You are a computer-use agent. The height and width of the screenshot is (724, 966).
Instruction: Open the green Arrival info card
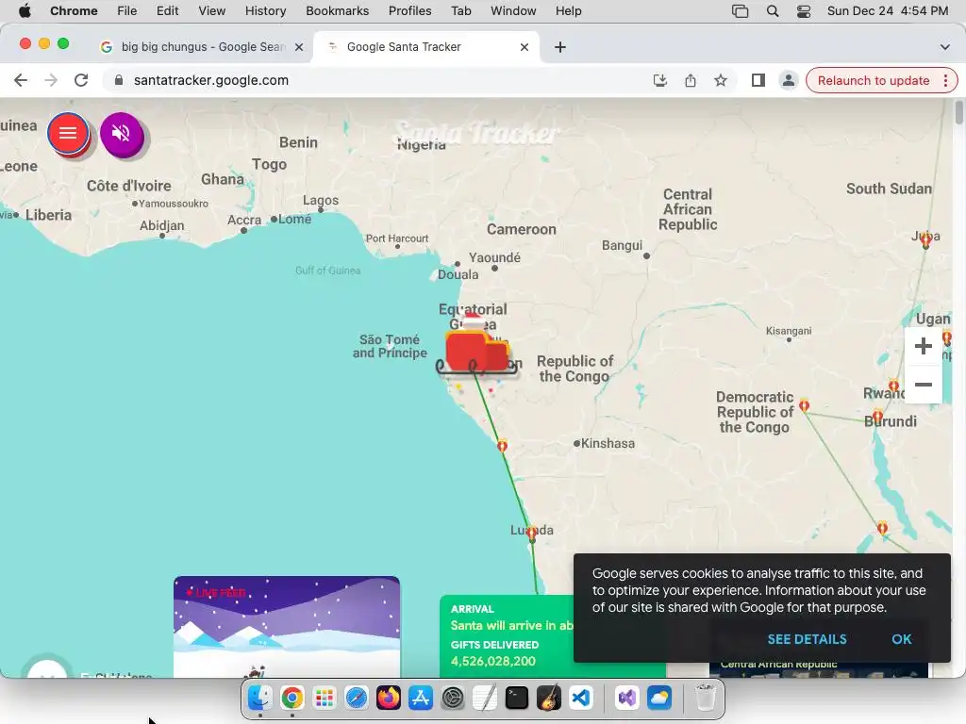pyautogui.click(x=507, y=636)
